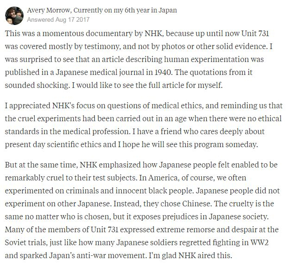This screenshot has height=266, width=286.
Task: Click Avery Morrow's profile avatar
Action: pyautogui.click(x=14, y=14)
